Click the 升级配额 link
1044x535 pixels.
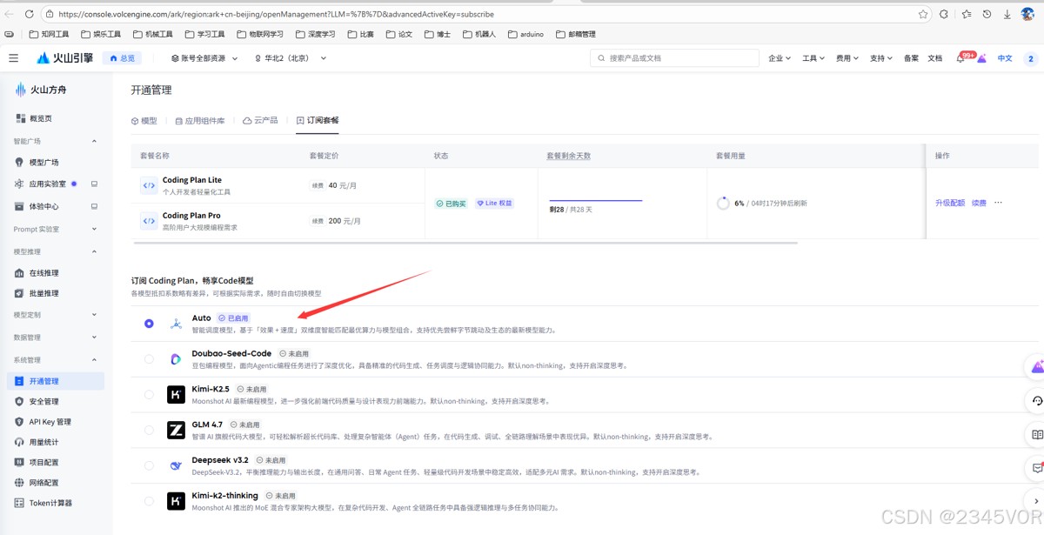click(x=950, y=203)
